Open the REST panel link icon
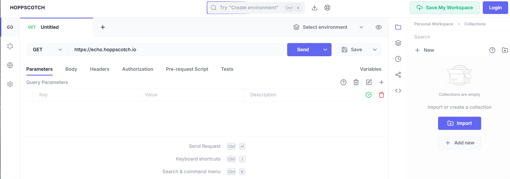Image resolution: width=510 pixels, height=179 pixels. [x=10, y=27]
